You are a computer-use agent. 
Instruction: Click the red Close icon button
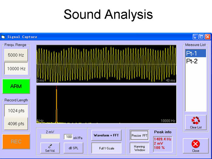[x=196, y=144]
